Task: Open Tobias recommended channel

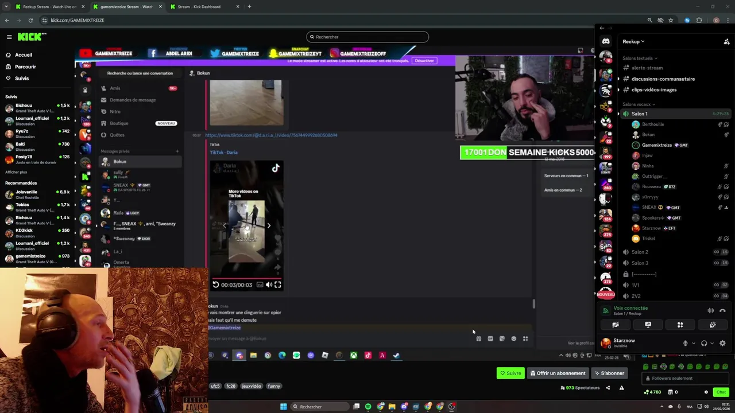Action: click(x=37, y=207)
